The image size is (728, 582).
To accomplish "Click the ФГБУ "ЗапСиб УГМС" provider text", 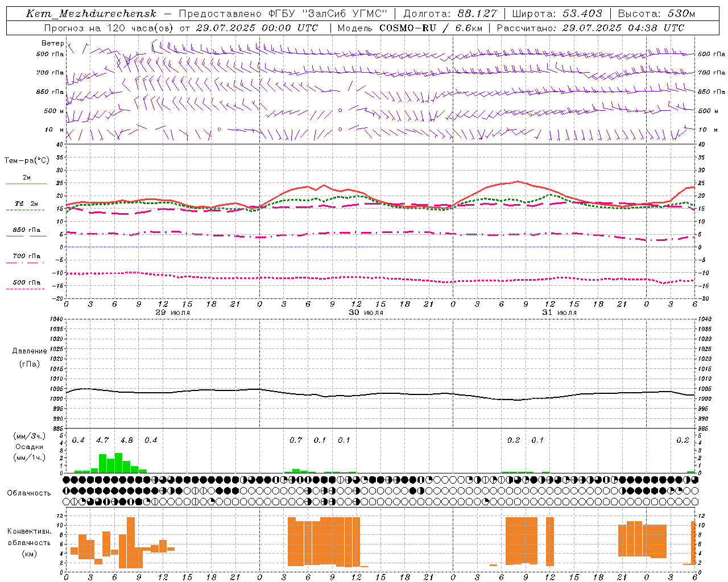I will click(x=328, y=14).
